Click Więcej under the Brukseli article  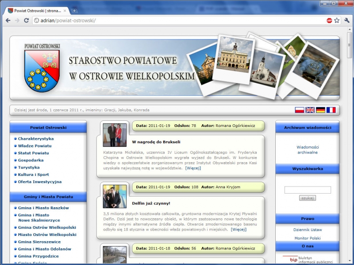point(193,168)
